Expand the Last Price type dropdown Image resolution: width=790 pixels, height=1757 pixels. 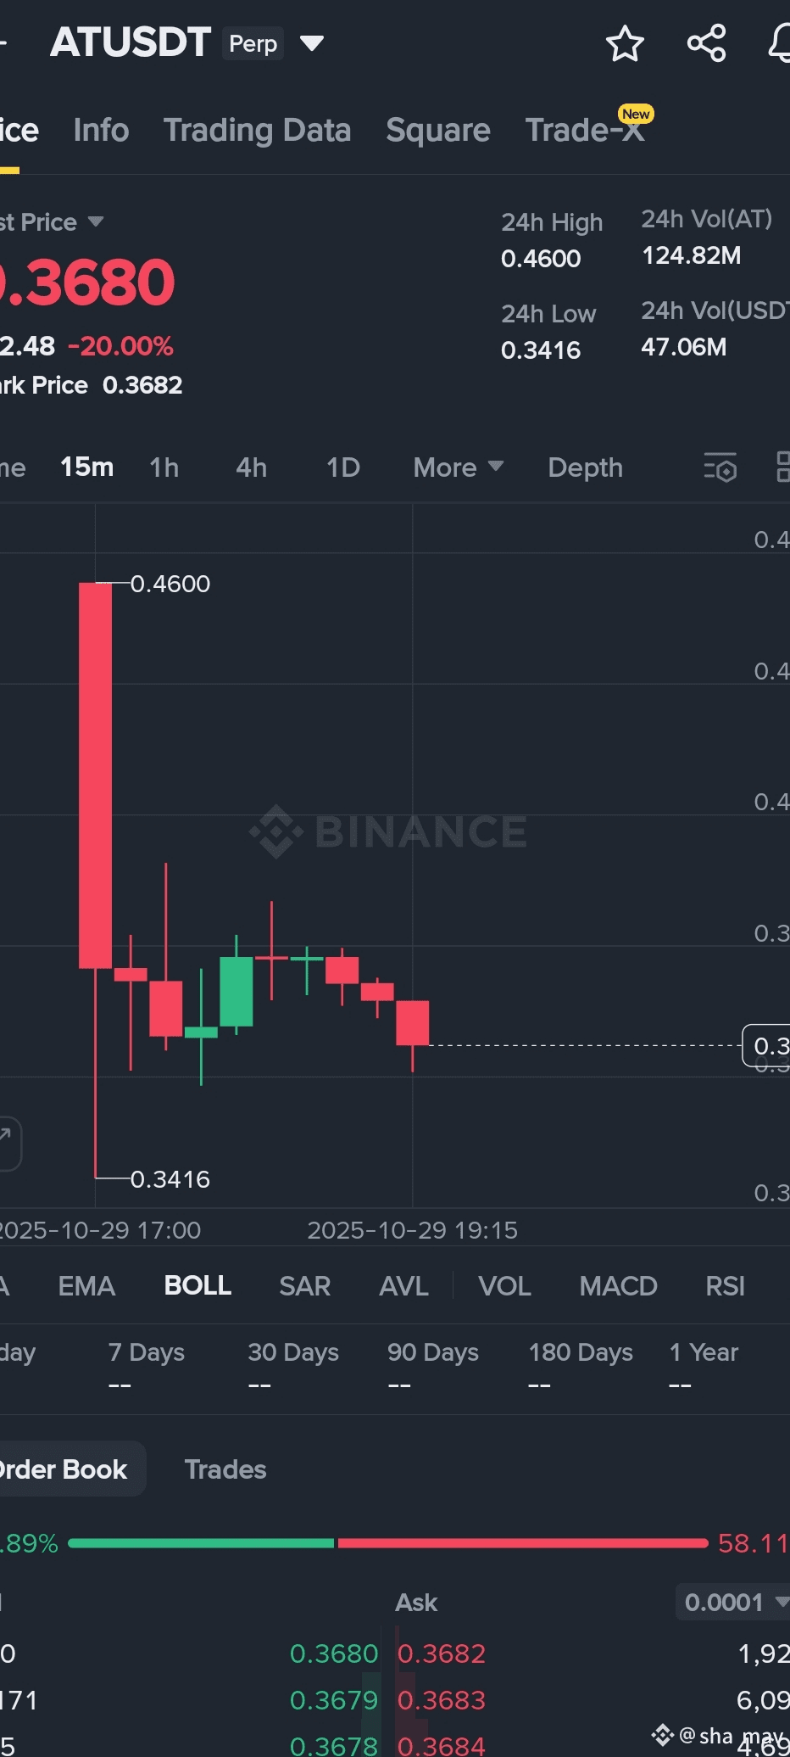click(x=96, y=222)
